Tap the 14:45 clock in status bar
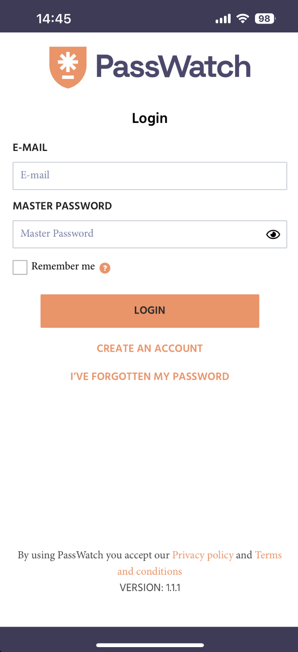Viewport: 298px width, 652px height. click(x=54, y=19)
